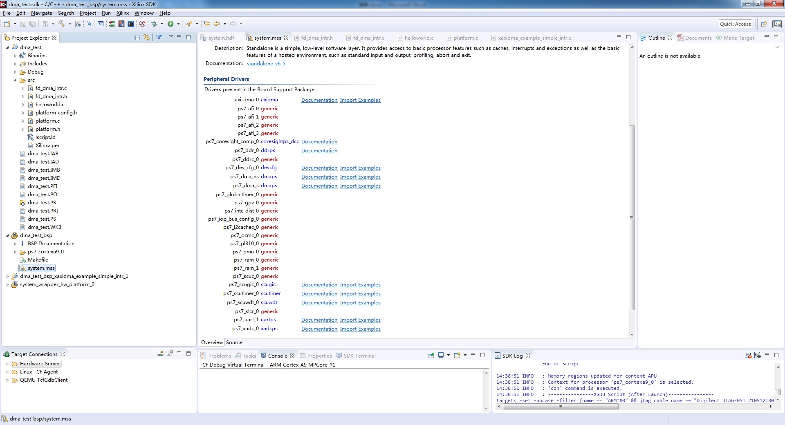
Task: Expand Hardware Server in Target Connections
Action: 7,364
